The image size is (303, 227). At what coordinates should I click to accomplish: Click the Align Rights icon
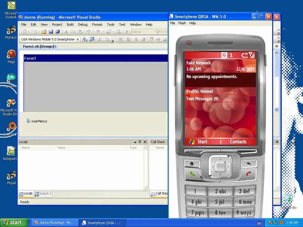(143, 39)
